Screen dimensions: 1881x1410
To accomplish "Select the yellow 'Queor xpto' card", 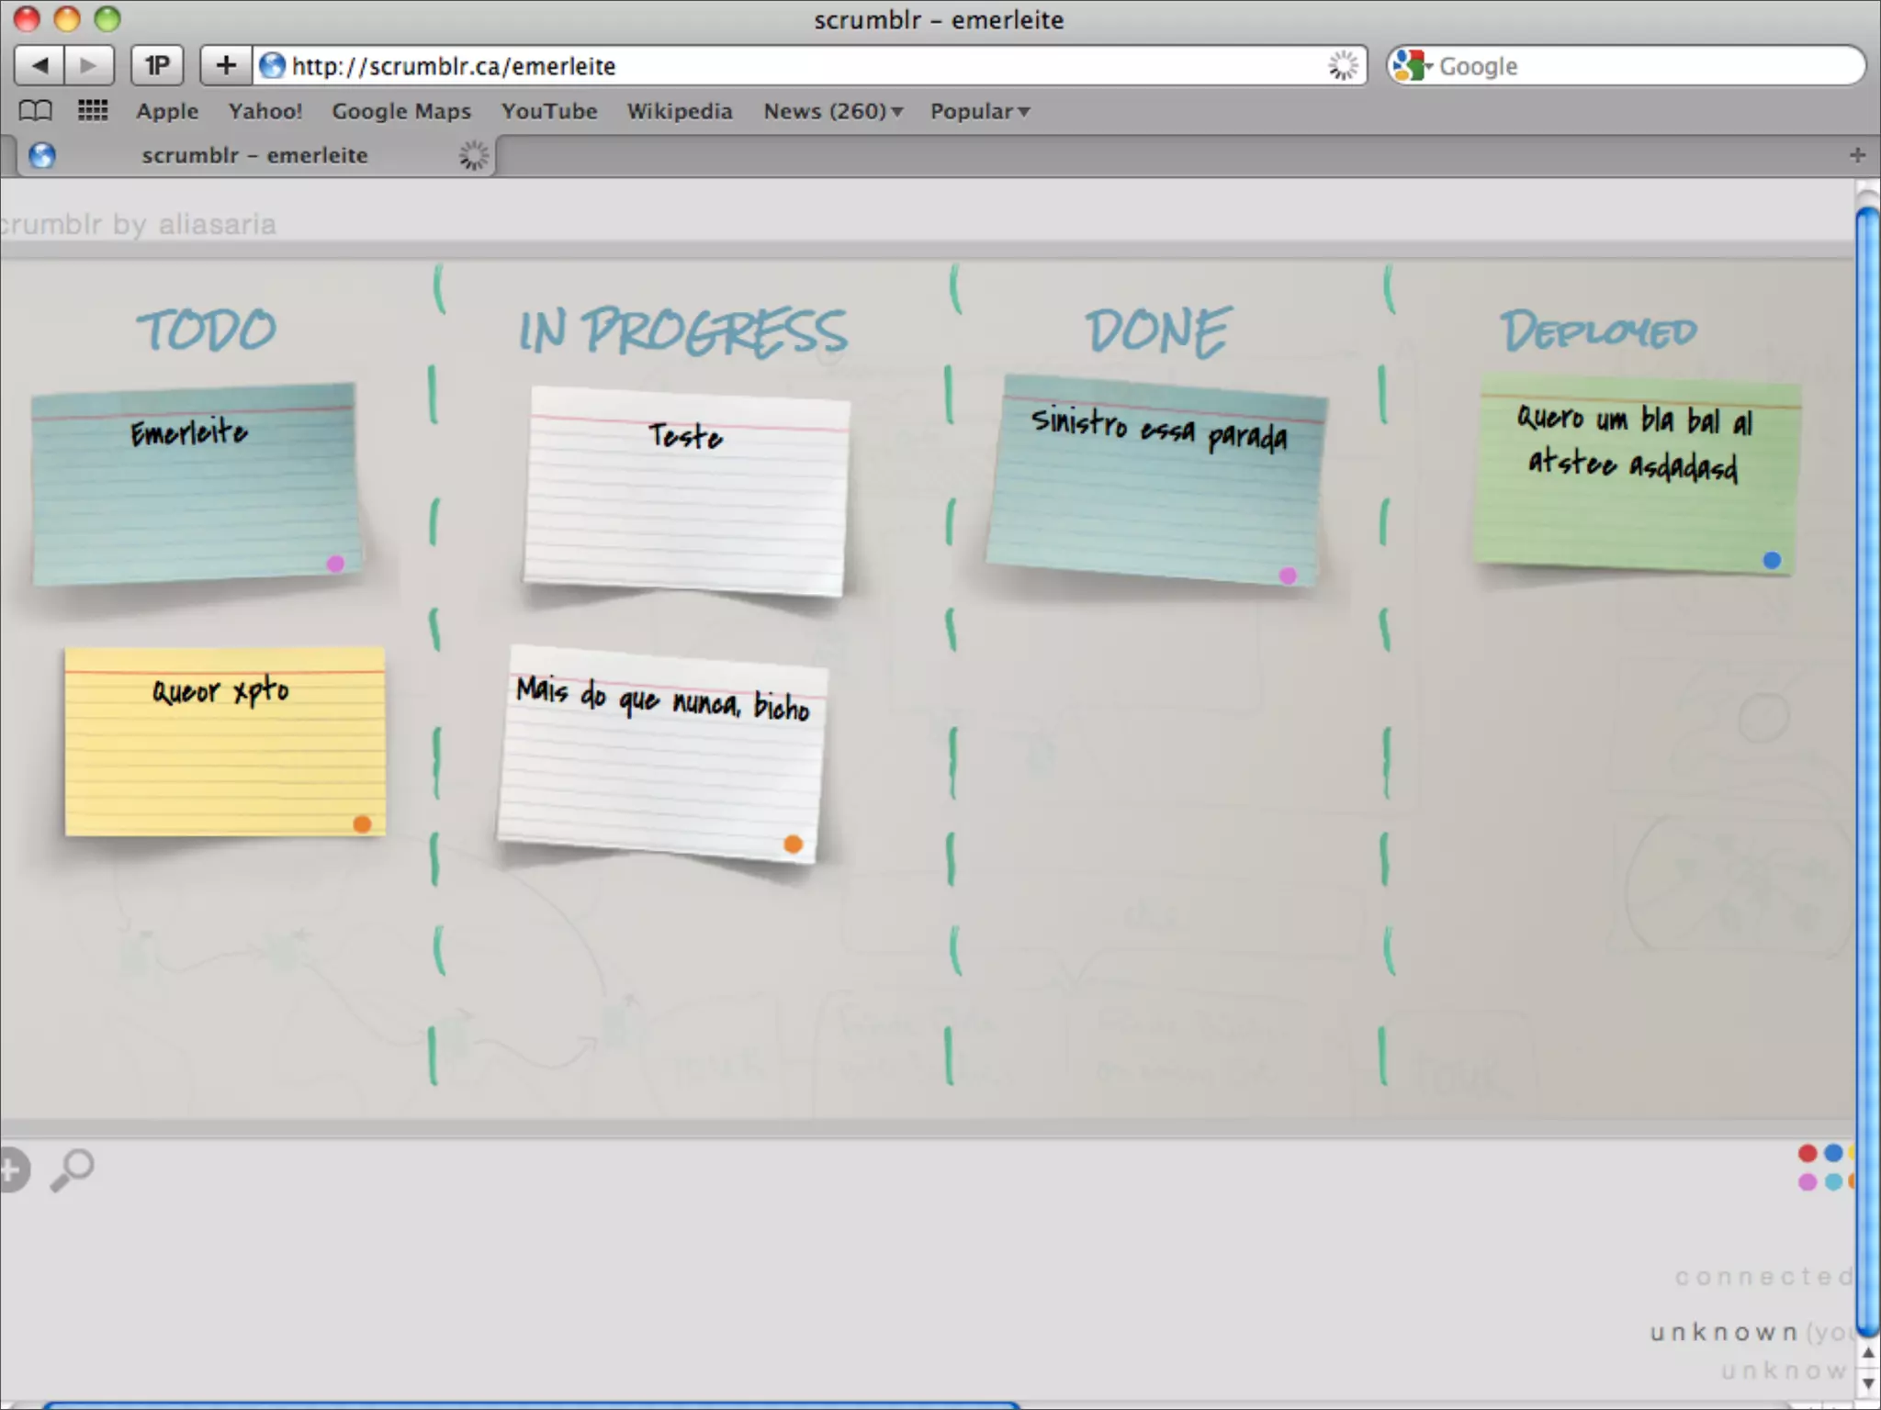I will (x=224, y=742).
